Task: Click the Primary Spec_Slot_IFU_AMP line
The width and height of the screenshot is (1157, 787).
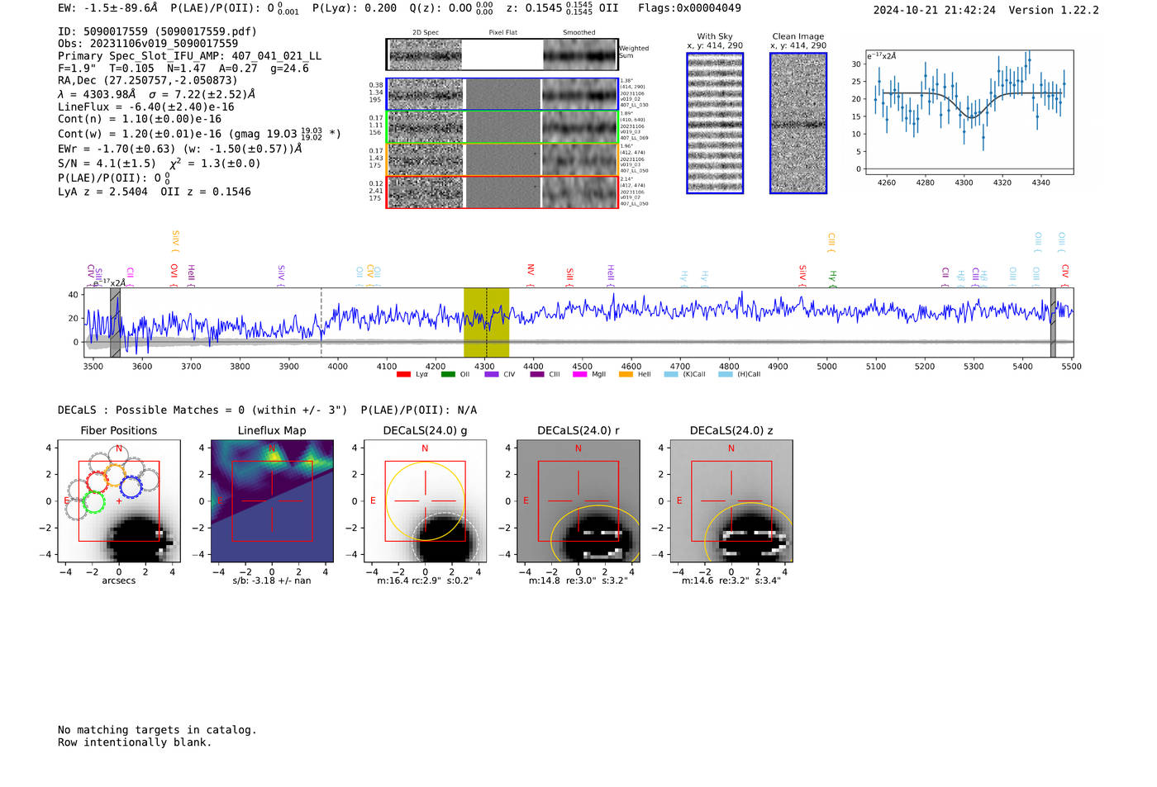Action: (x=189, y=56)
